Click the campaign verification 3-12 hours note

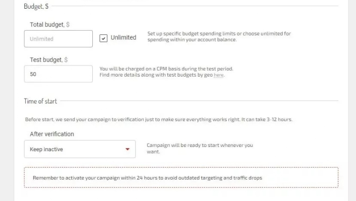[158, 120]
